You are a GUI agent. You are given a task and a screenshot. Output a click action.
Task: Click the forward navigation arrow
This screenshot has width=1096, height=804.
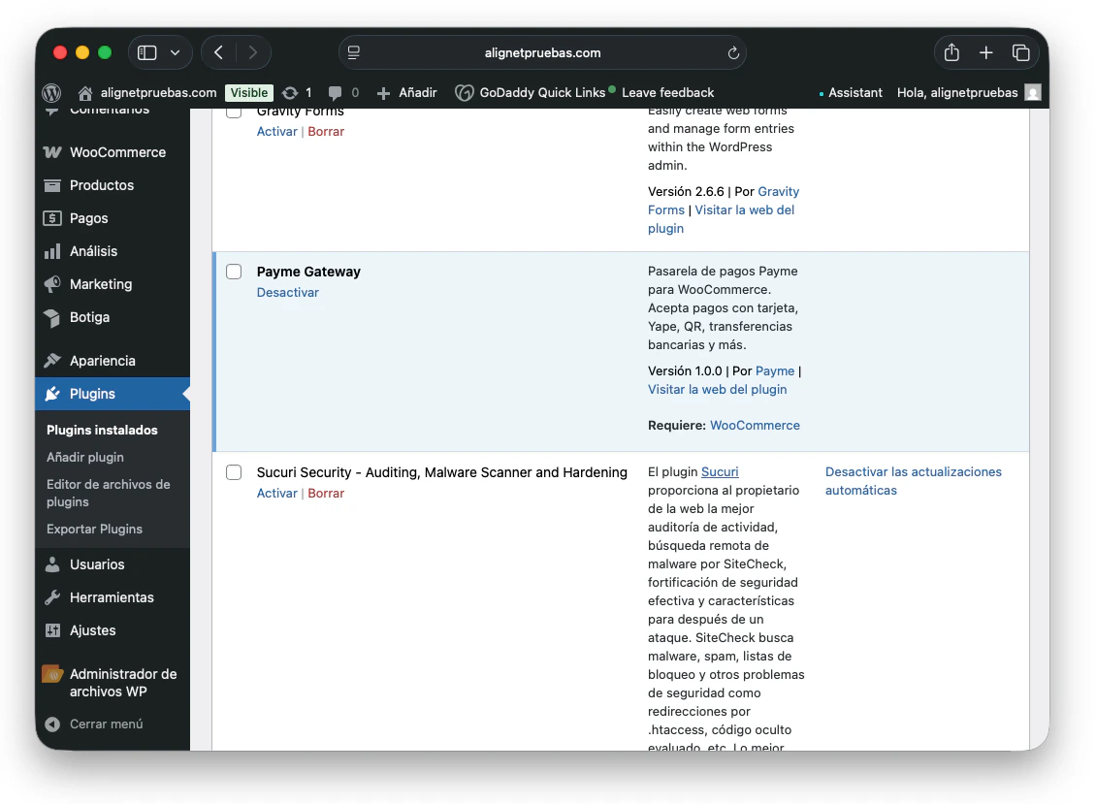[x=253, y=52]
